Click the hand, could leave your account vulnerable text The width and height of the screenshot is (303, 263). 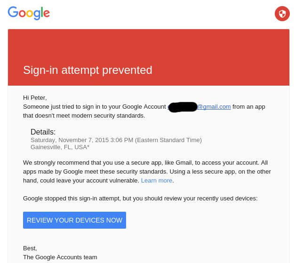(81, 181)
